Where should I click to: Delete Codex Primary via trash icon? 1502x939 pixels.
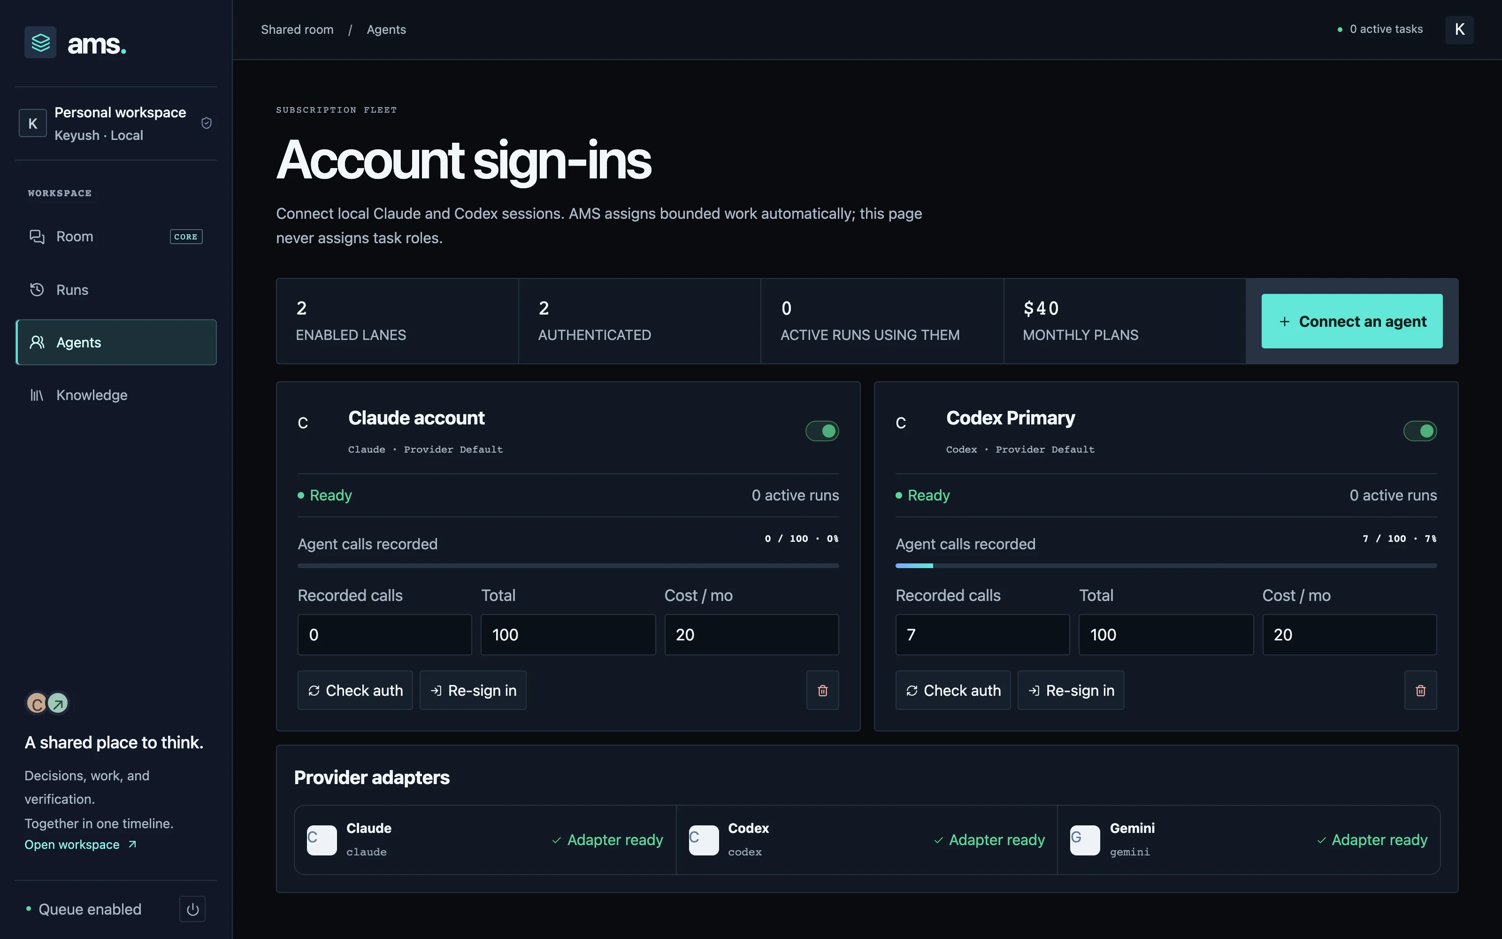coord(1421,690)
